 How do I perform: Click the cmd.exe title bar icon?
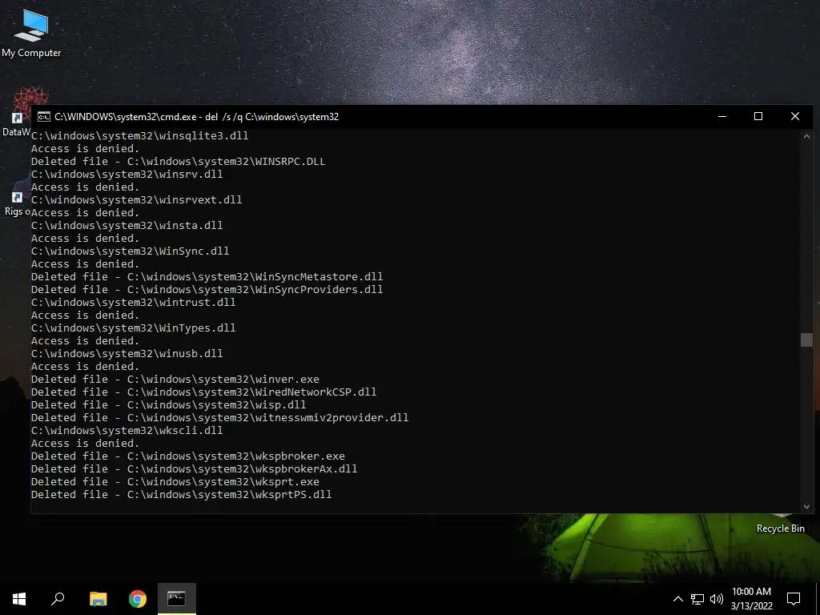pyautogui.click(x=44, y=117)
